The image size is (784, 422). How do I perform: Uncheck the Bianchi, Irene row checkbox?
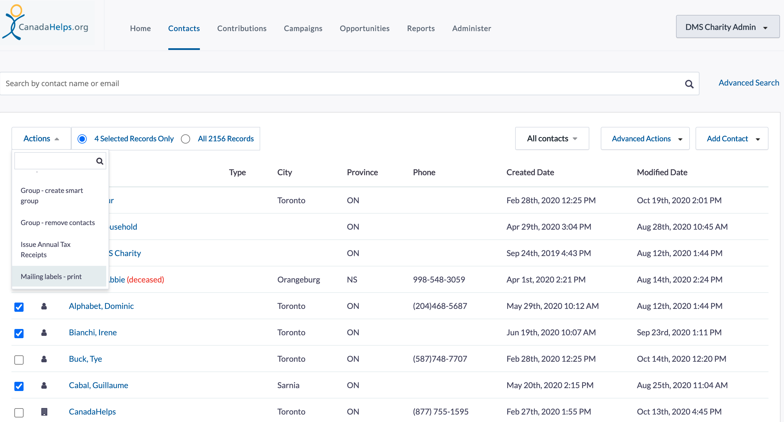[19, 334]
